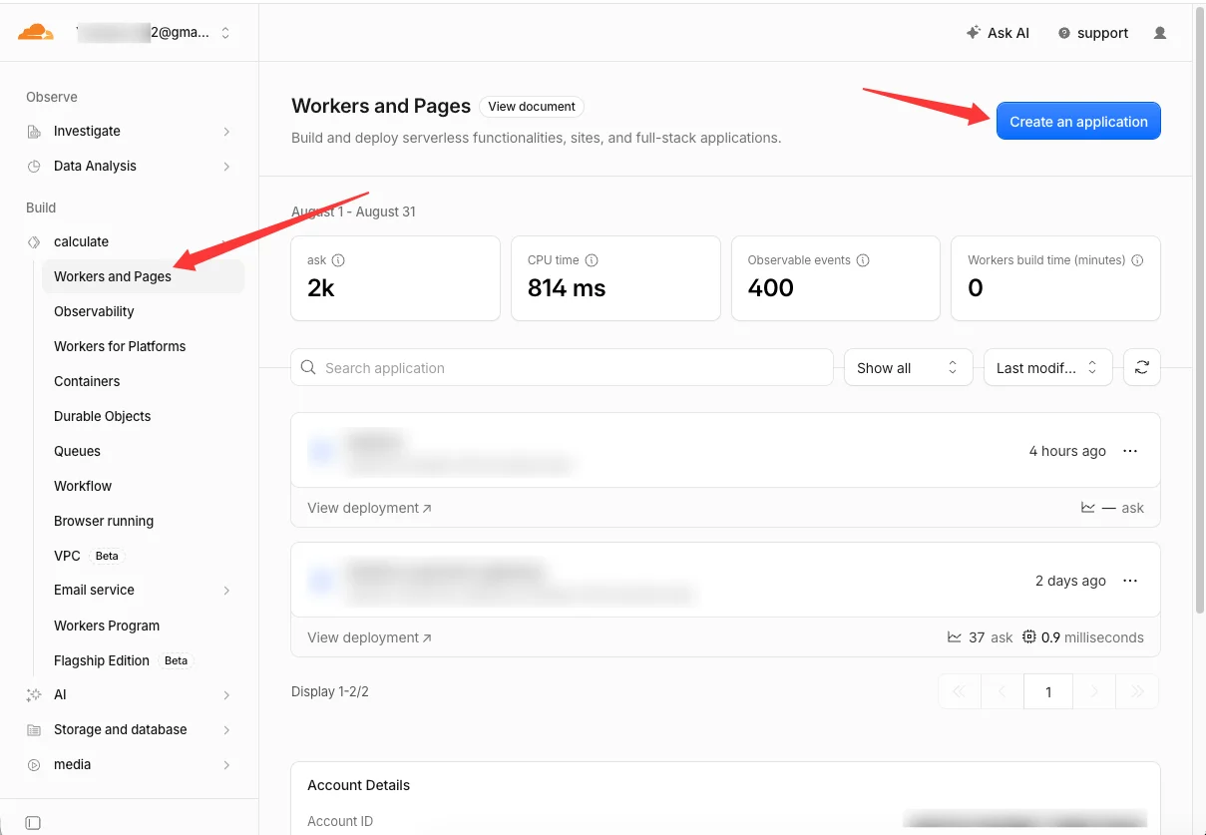Expand the Data Analysis chevron
Screen dimensions: 1206x835
227,167
